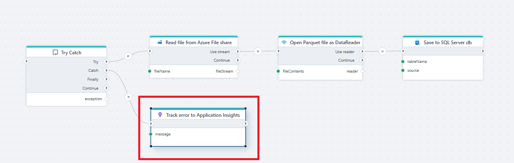This screenshot has width=514, height=163.
Task: Select the Read file from Azure File share title
Action: click(x=199, y=42)
